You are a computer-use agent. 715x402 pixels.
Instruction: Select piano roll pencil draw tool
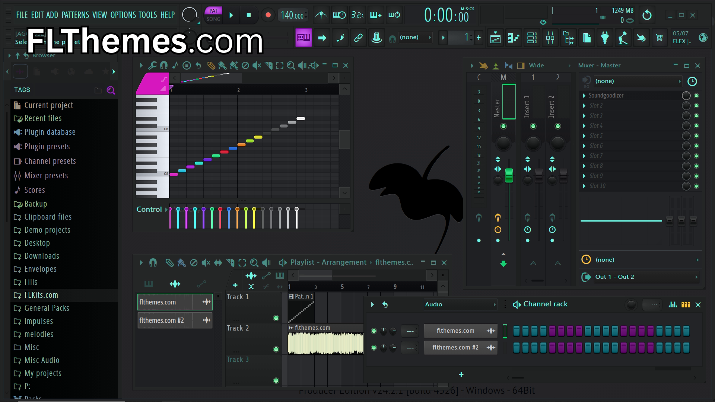coord(211,66)
